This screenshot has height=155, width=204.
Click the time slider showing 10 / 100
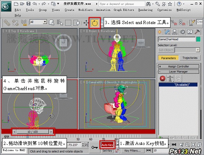(x=32, y=132)
